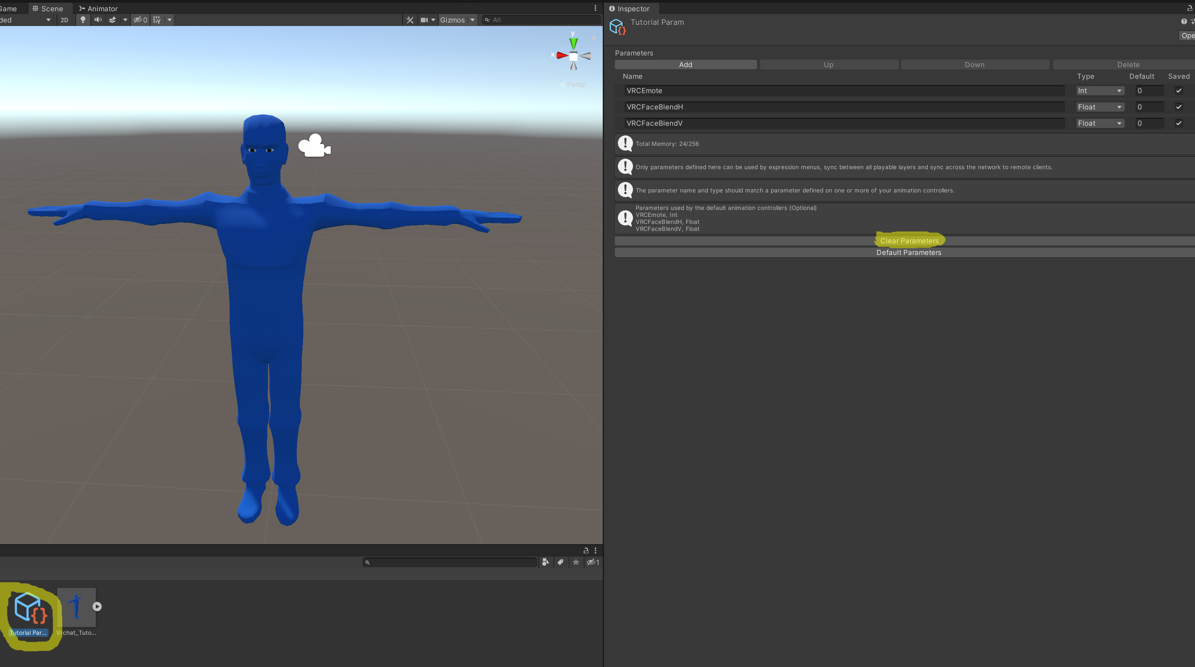Open the component tools wrench icon
The image size is (1195, 667).
pos(410,19)
